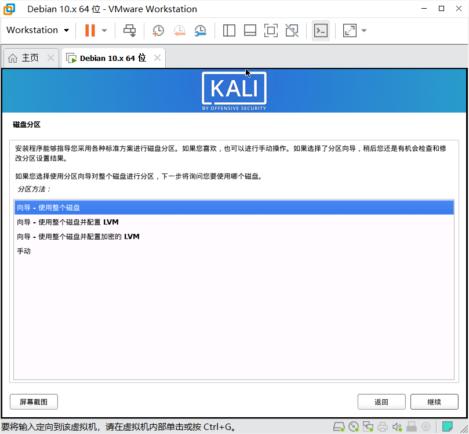Screen dimensions: 469x434
Task: Click the USB controller status icon
Action: pos(412,427)
